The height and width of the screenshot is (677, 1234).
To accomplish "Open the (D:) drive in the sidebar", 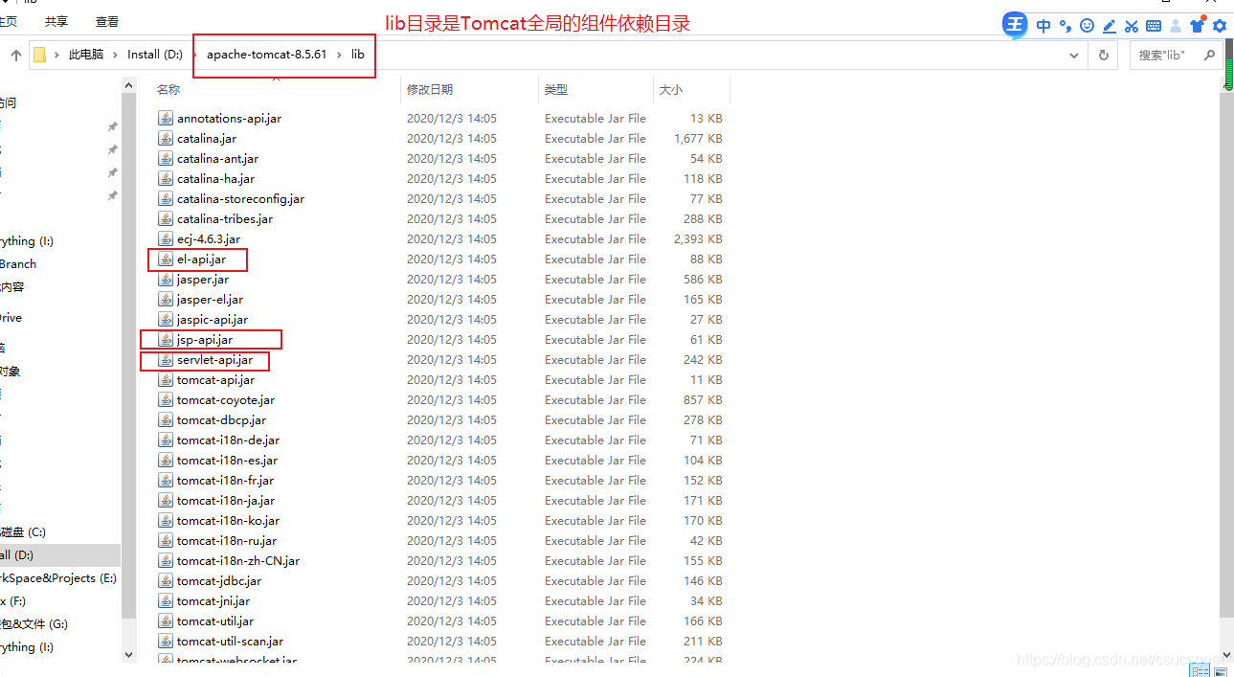I will (x=60, y=555).
